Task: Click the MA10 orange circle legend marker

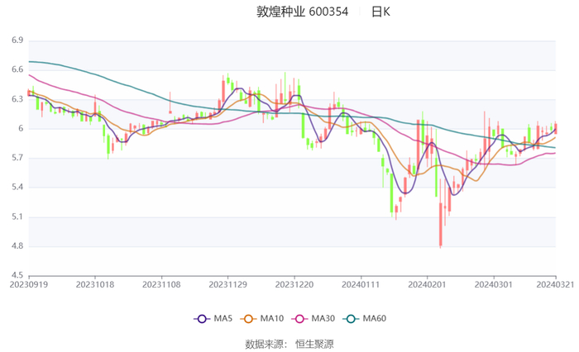Action: (x=247, y=318)
